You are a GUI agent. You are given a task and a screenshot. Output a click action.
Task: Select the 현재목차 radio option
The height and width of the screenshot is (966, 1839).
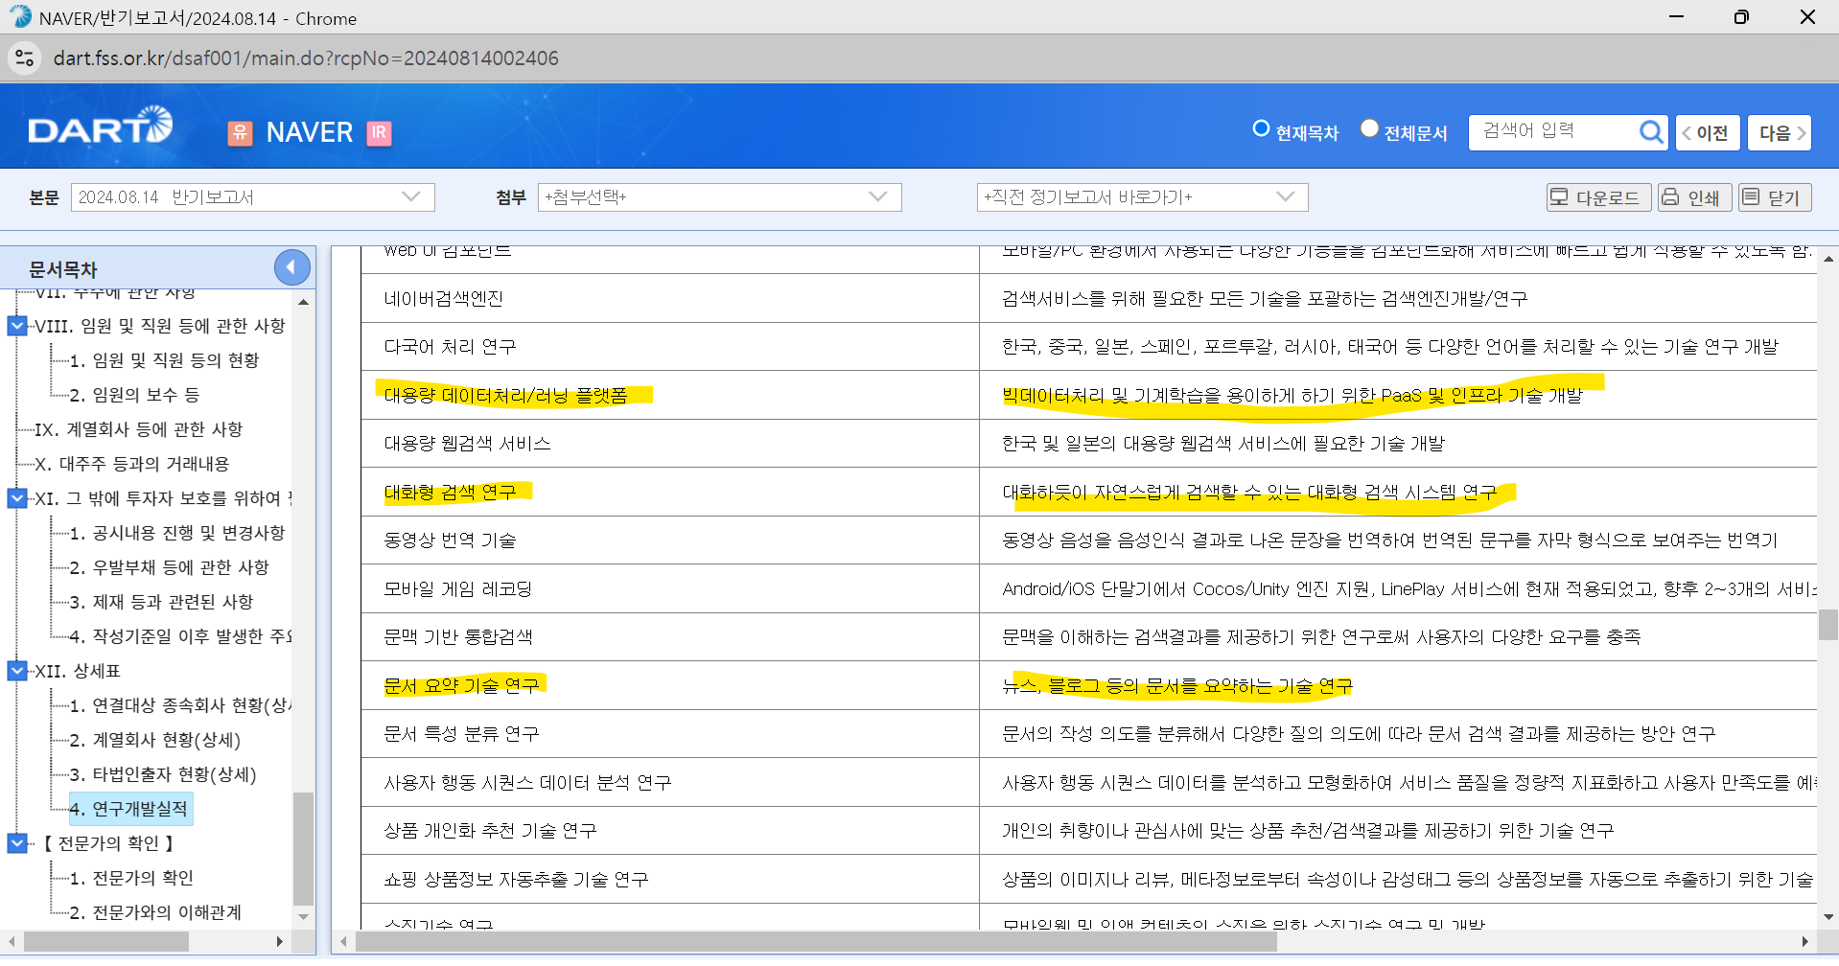pyautogui.click(x=1261, y=128)
